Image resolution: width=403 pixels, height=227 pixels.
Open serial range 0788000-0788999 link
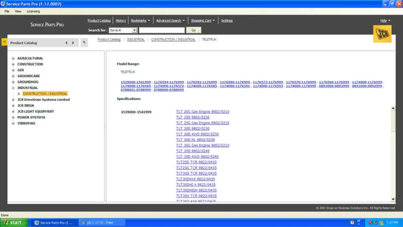pos(169,90)
